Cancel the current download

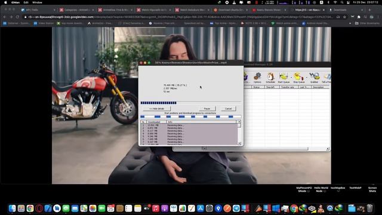pyautogui.click(x=228, y=109)
